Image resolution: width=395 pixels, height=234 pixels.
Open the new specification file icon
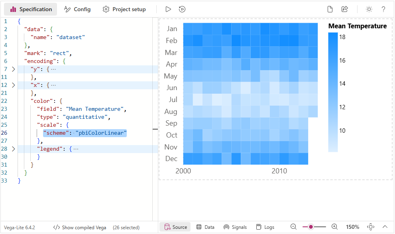tap(330, 9)
